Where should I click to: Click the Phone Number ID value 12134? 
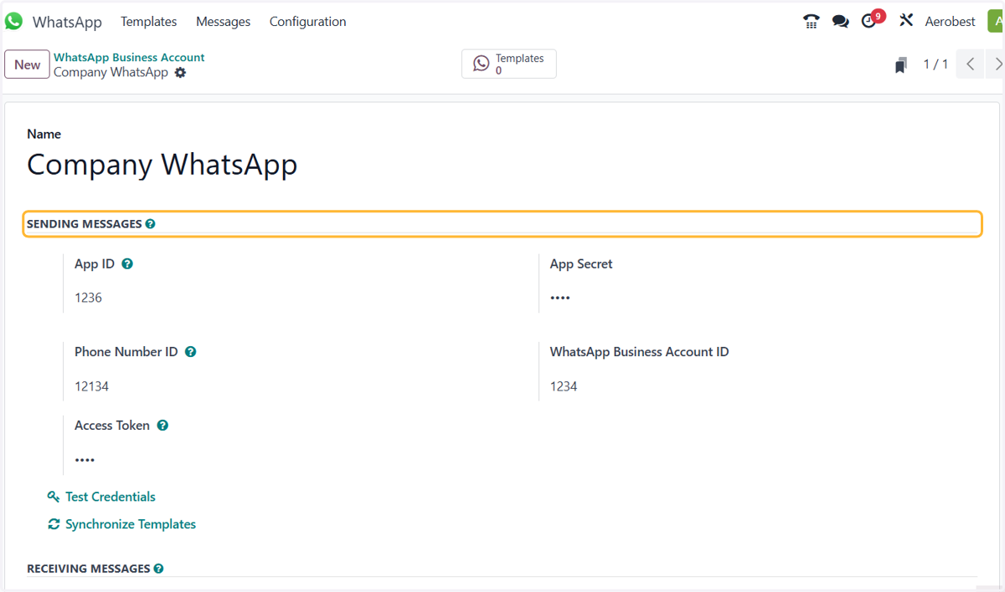pyautogui.click(x=91, y=386)
